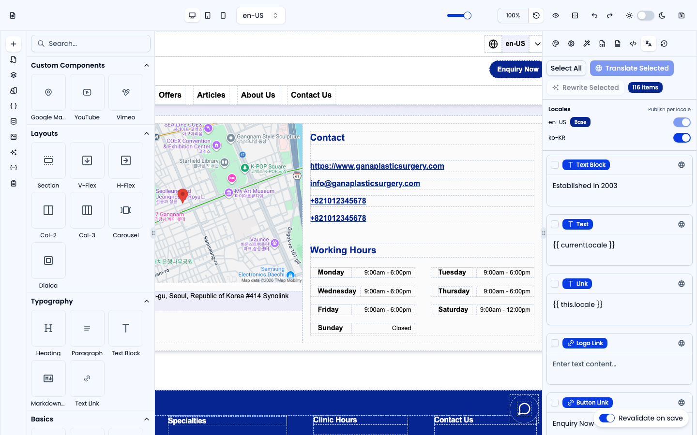Click the Select All button
The width and height of the screenshot is (697, 435).
(x=566, y=68)
